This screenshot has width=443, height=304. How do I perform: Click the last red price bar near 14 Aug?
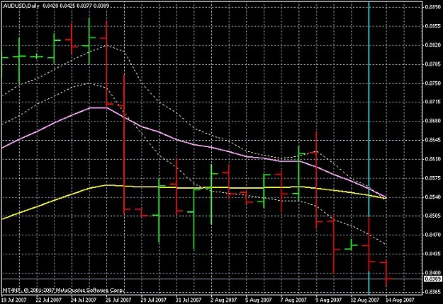[x=386, y=273]
